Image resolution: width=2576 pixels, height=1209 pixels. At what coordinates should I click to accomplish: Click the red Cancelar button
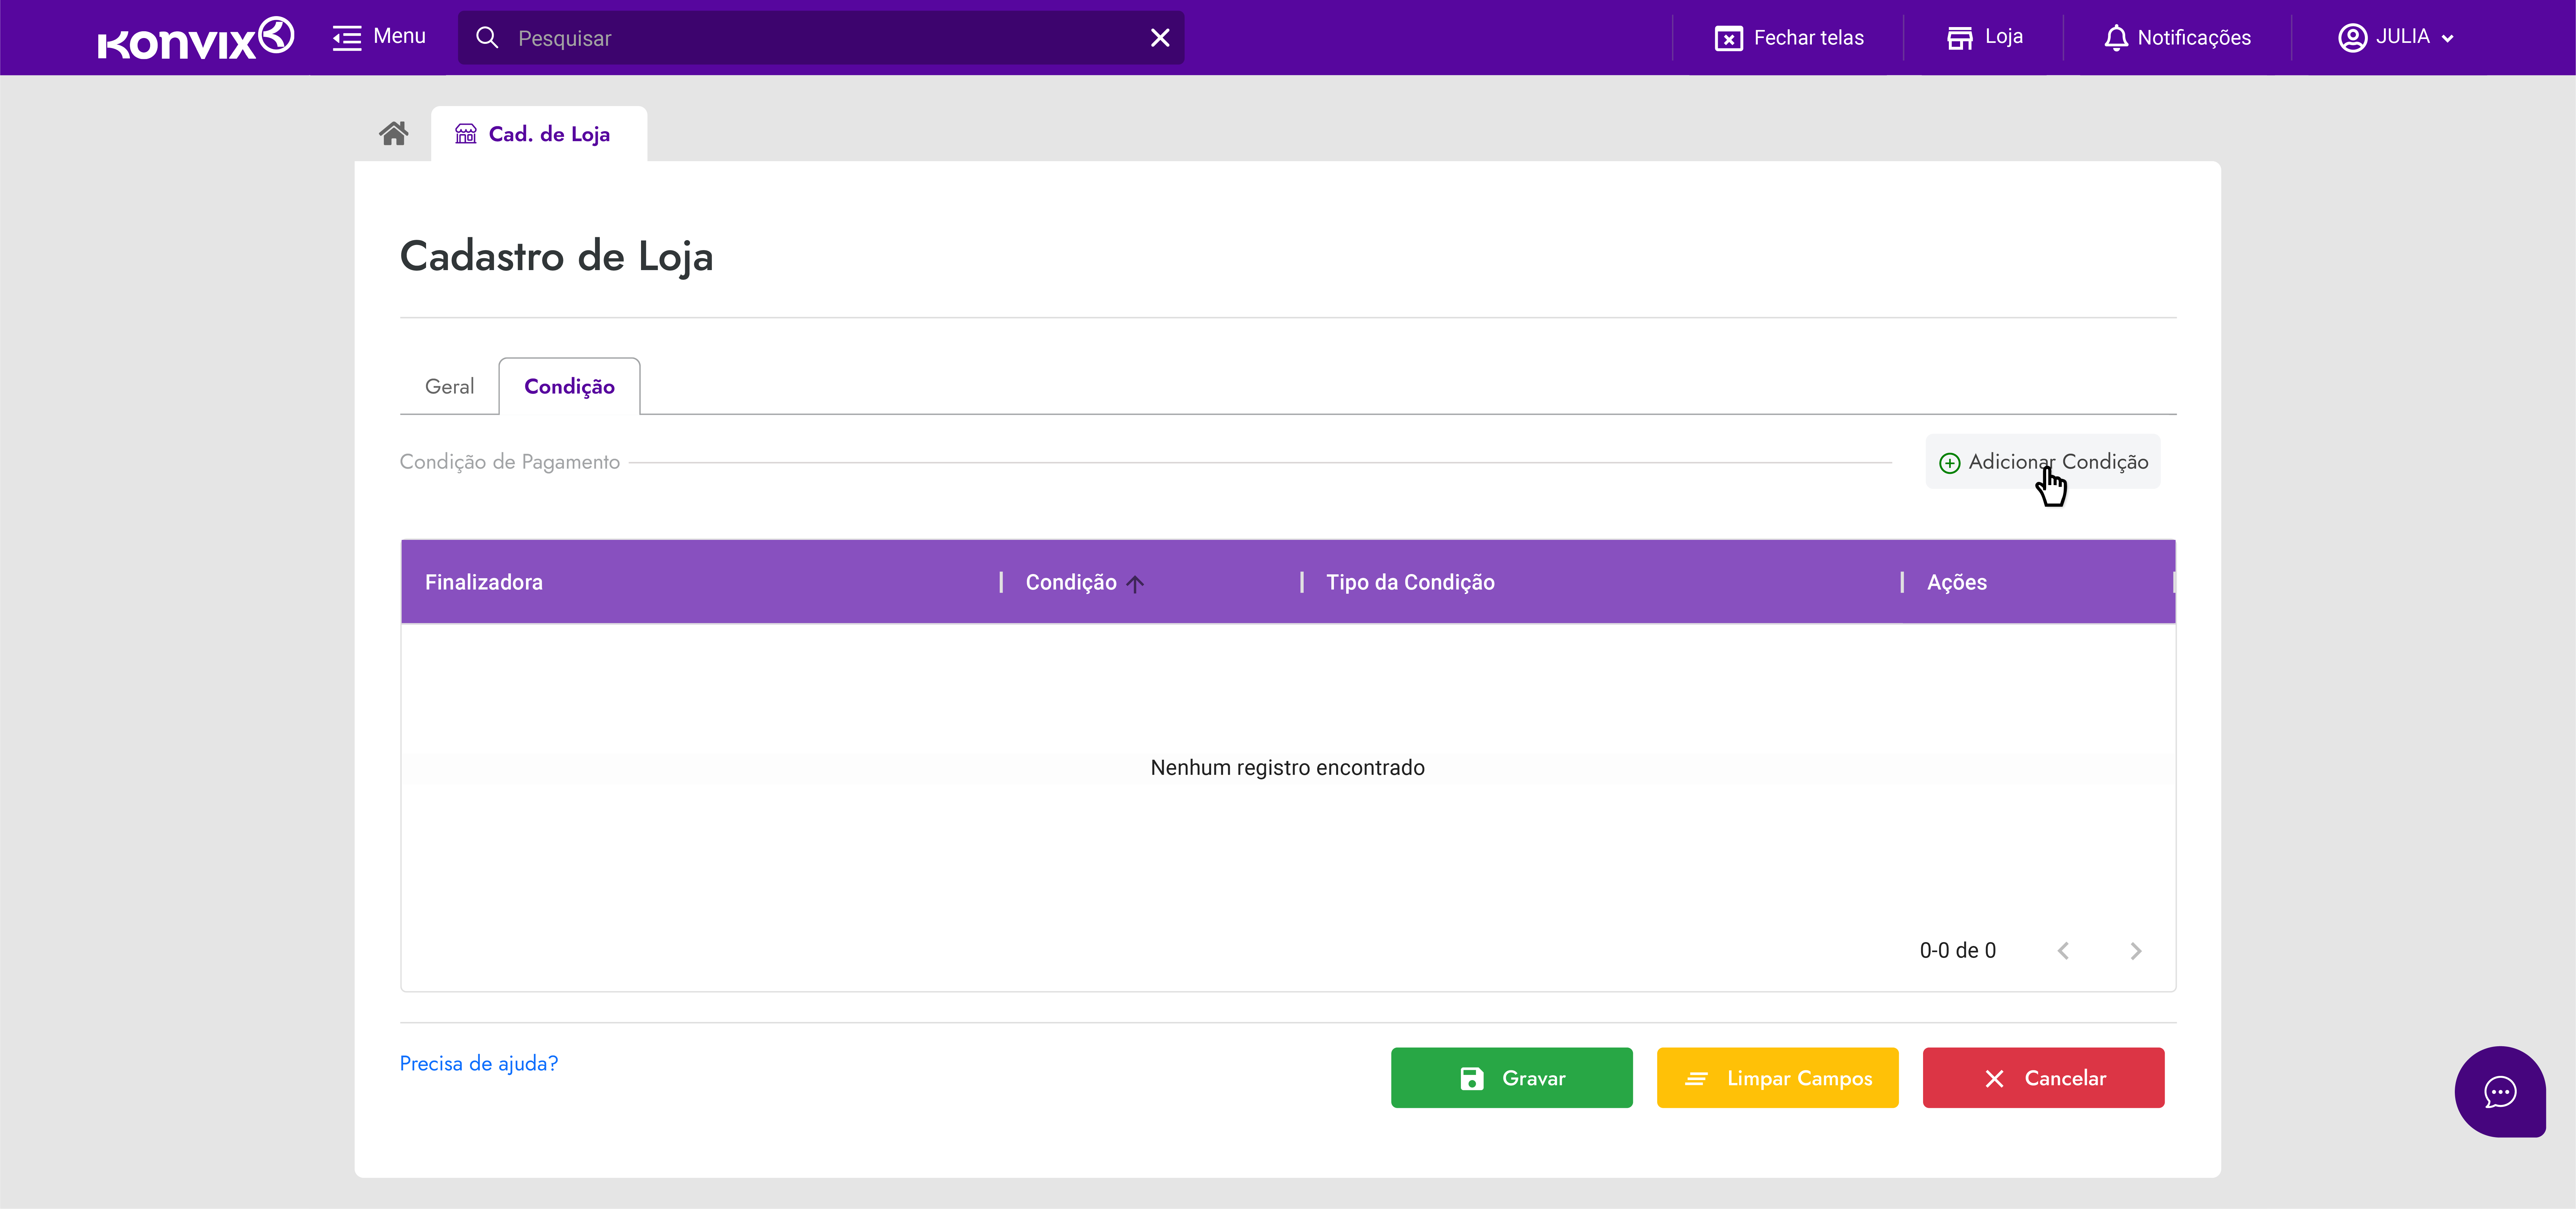pyautogui.click(x=2044, y=1078)
